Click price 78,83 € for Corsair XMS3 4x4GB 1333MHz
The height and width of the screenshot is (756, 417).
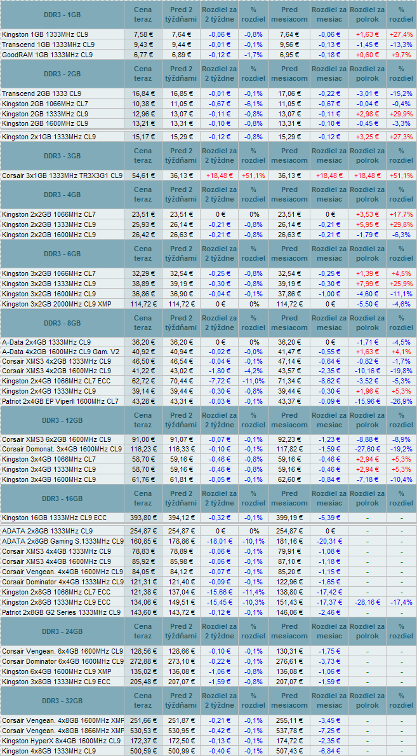(x=143, y=551)
